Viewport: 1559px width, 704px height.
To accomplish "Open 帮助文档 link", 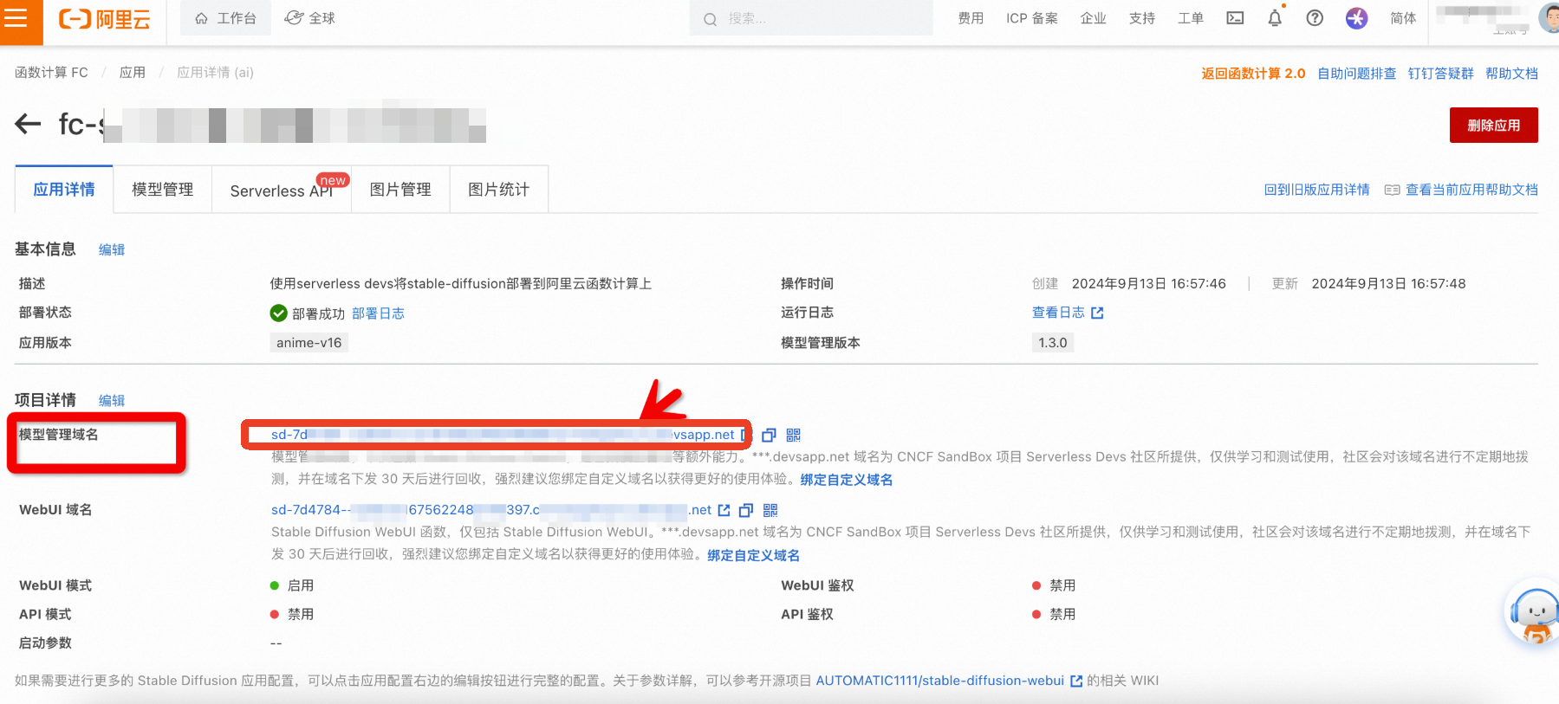I will [1511, 74].
